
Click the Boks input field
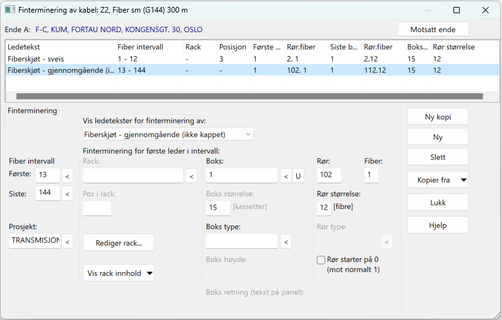tap(242, 176)
